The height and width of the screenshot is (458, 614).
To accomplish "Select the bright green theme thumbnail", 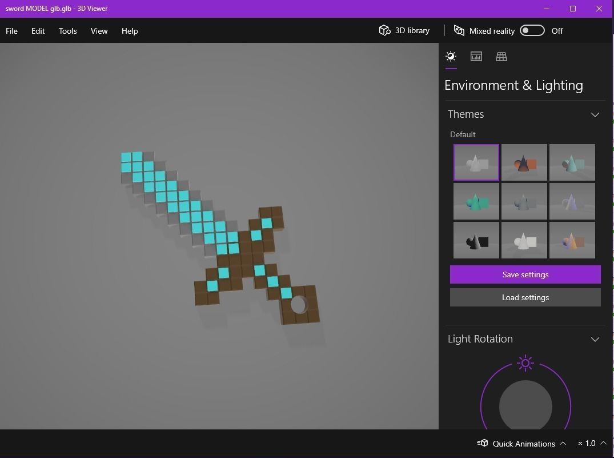I will (476, 201).
